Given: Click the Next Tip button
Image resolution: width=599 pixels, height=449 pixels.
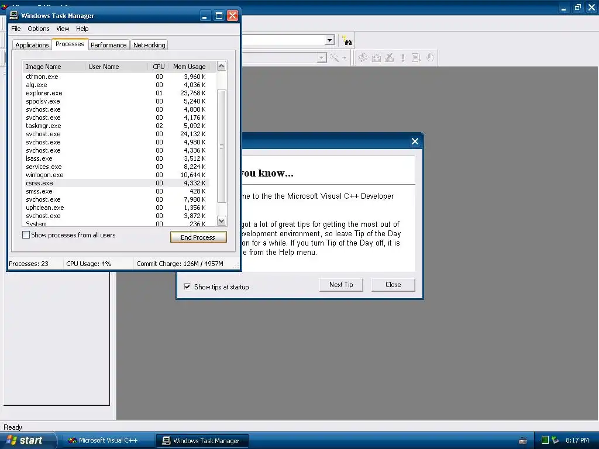Looking at the screenshot, I should click(x=341, y=285).
